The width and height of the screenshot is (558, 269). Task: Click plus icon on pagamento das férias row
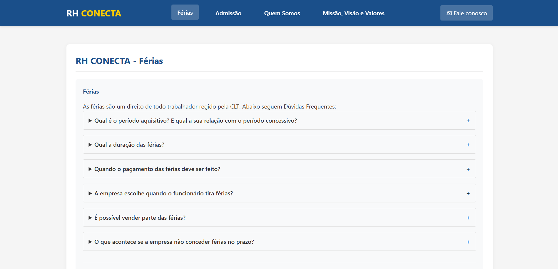[x=468, y=169]
